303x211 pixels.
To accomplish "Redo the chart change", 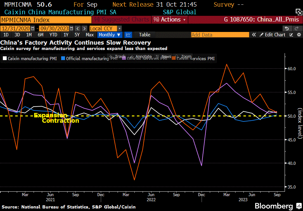I will (x=297, y=28).
